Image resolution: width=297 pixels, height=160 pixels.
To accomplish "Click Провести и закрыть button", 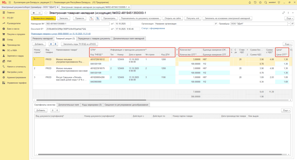I will point(43,18).
